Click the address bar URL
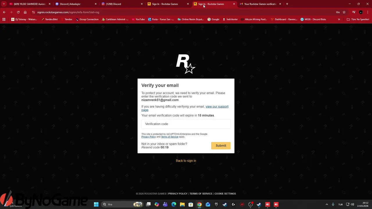Screen dimensions: 372x209 (68, 12)
